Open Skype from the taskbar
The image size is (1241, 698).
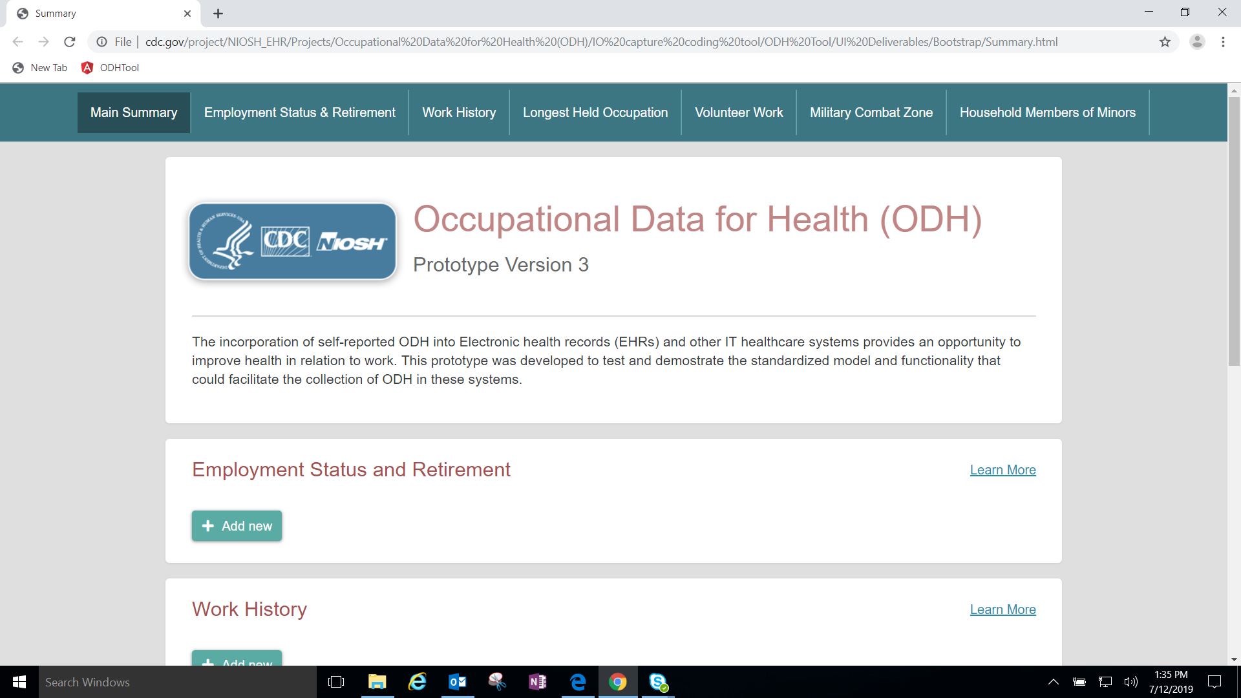click(x=658, y=682)
